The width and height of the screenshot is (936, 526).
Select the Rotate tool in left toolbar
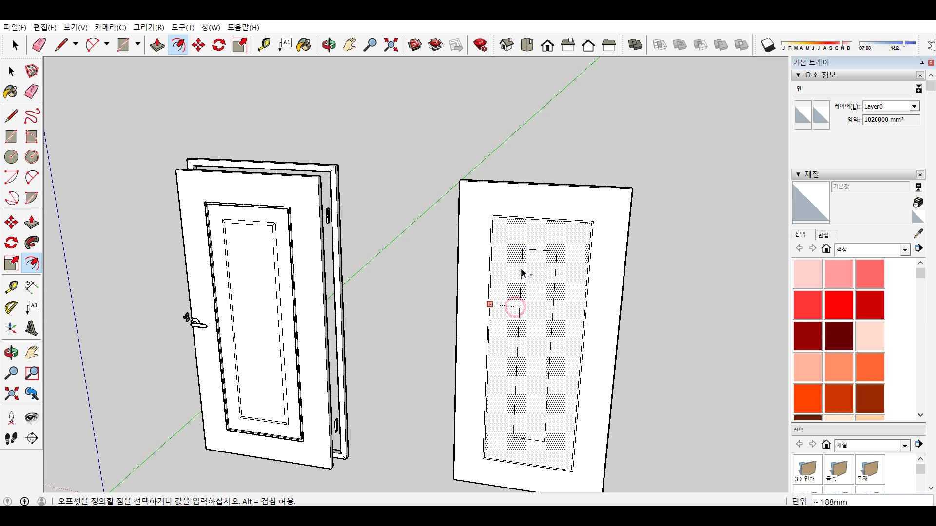tap(11, 243)
